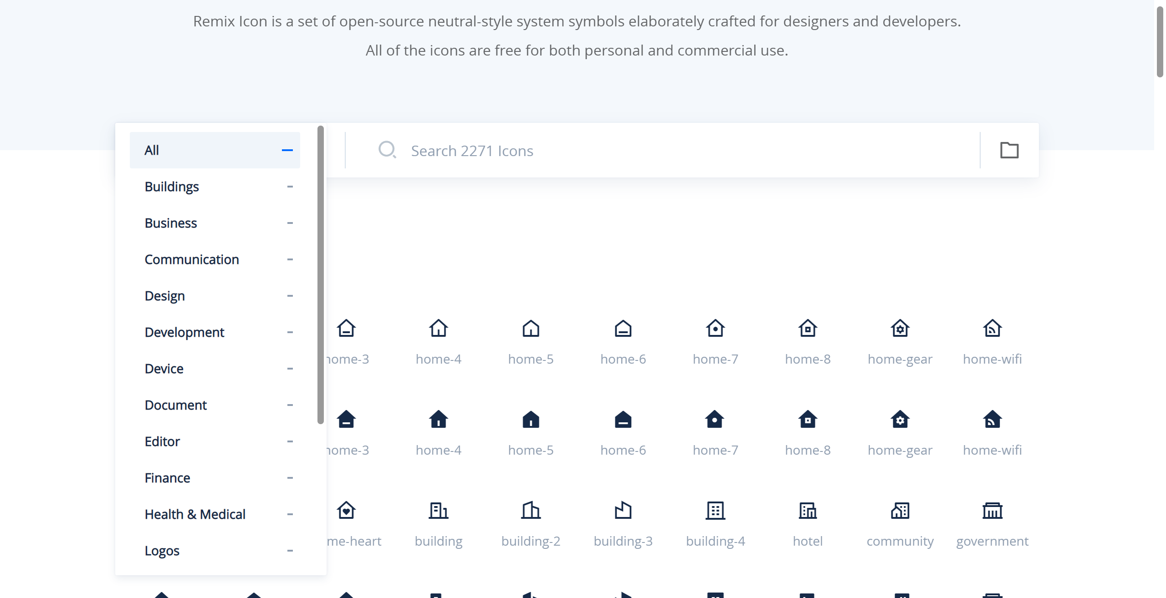Click the building-2 icon
The height and width of the screenshot is (598, 1166).
[531, 510]
